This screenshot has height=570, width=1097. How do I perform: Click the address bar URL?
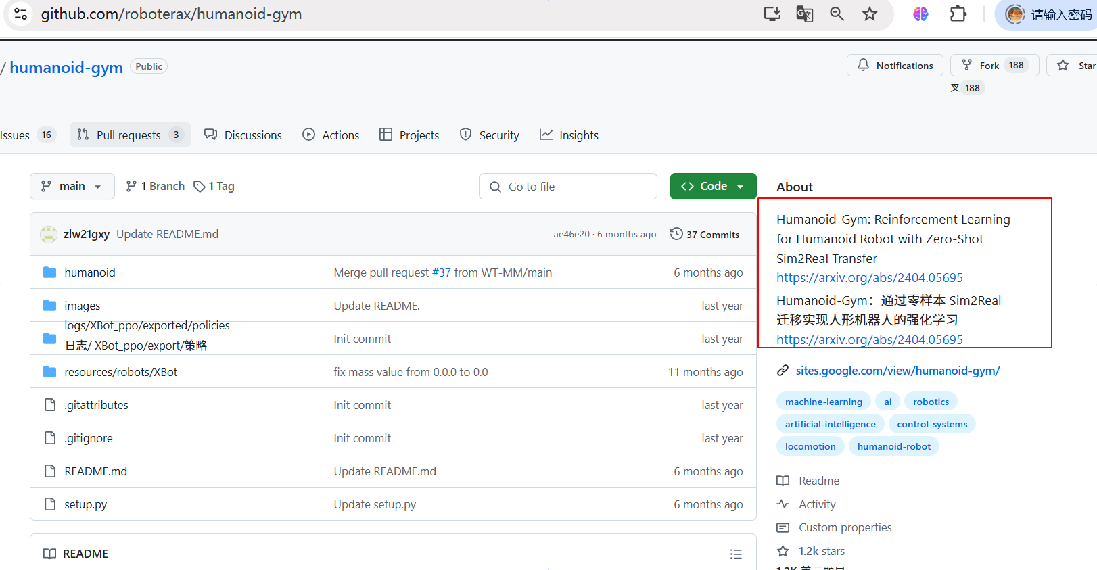[171, 14]
